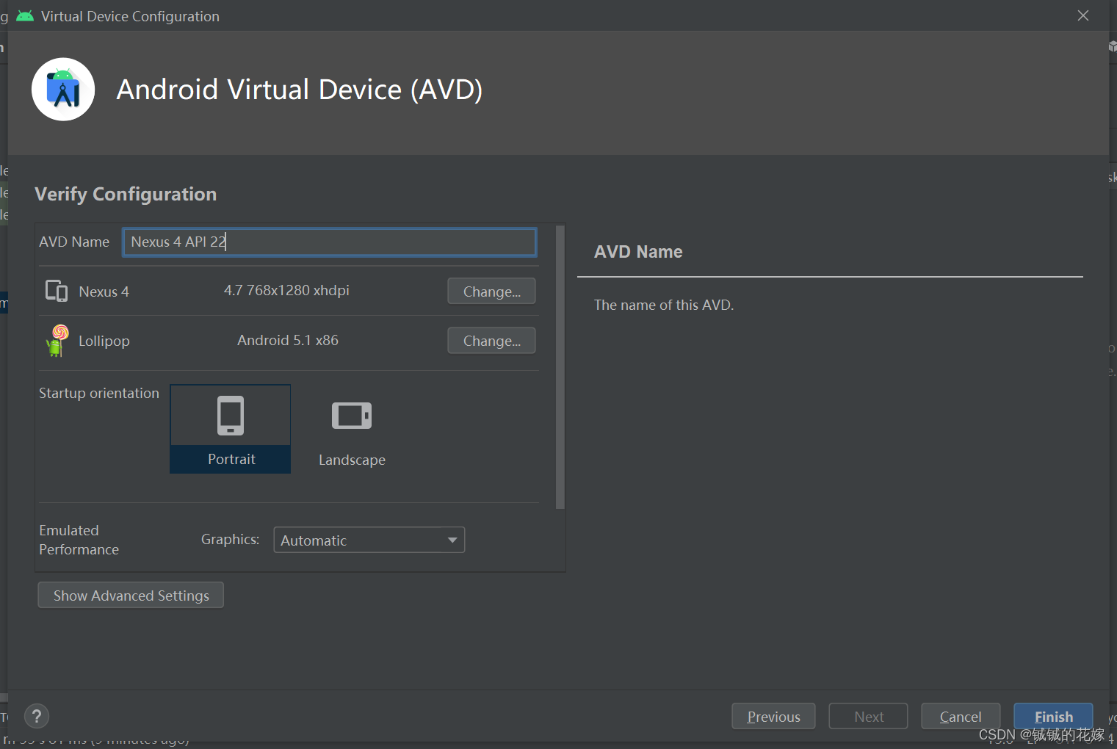Viewport: 1117px width, 749px height.
Task: Click the 'Lollipop' release name
Action: coord(104,341)
